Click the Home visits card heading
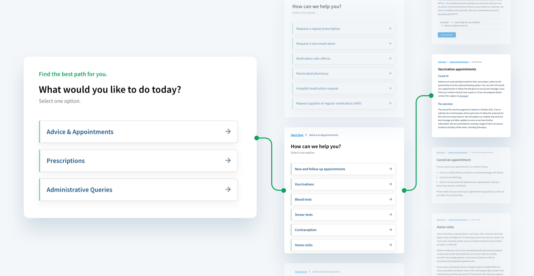This screenshot has width=534, height=276. coord(445,227)
